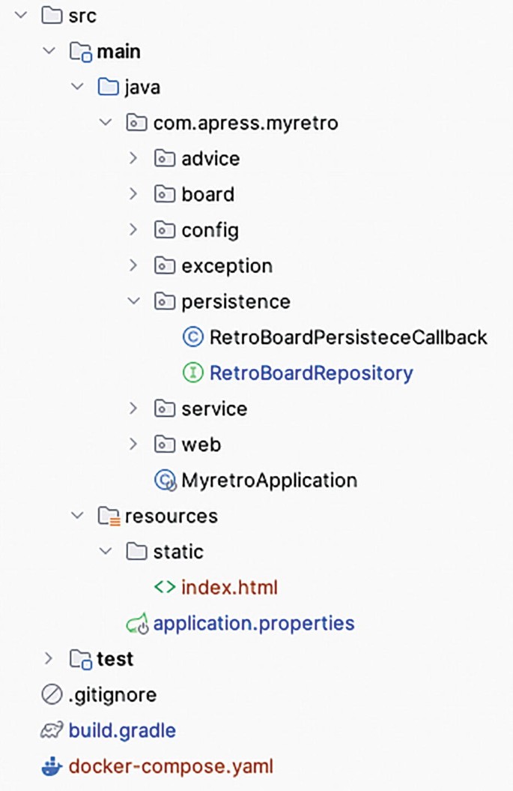This screenshot has width=513, height=791.
Task: Open the build.gradle file
Action: pos(122,730)
